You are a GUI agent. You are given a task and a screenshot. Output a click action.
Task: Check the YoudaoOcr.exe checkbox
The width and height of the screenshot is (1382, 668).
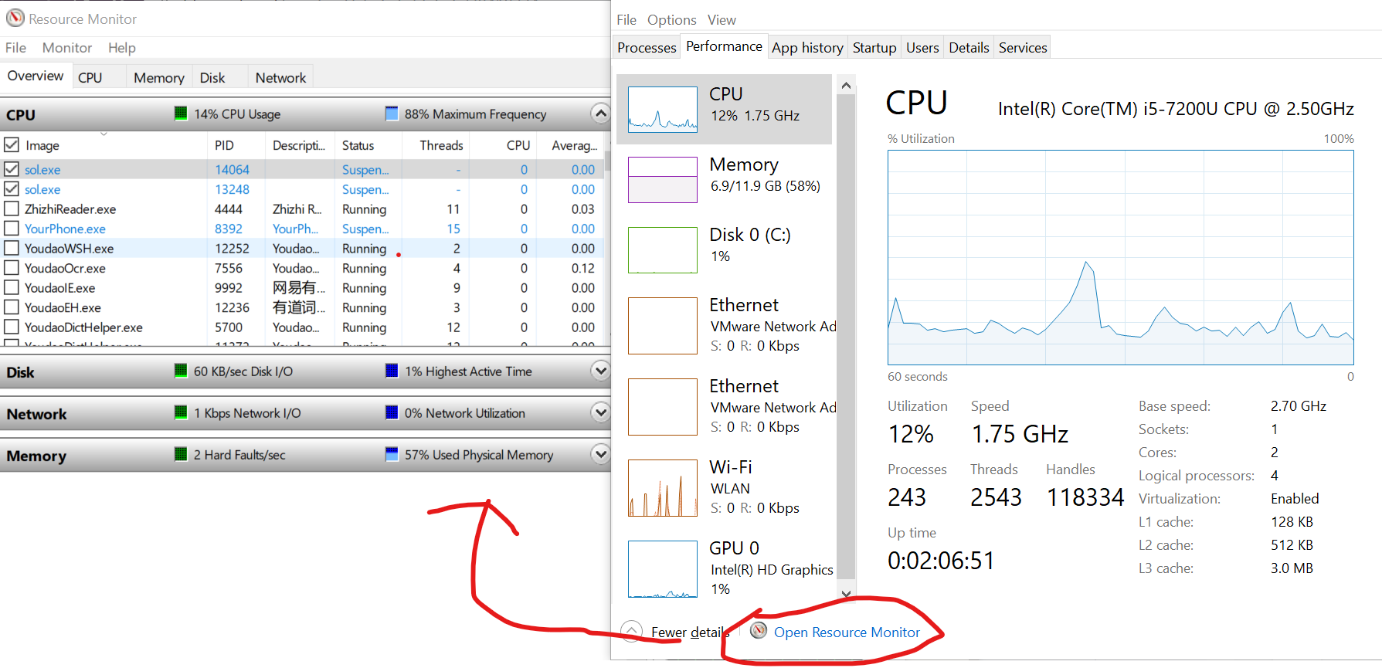coord(12,268)
